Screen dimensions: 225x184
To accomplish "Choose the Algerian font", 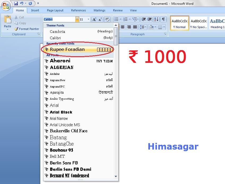I will tap(79, 67).
